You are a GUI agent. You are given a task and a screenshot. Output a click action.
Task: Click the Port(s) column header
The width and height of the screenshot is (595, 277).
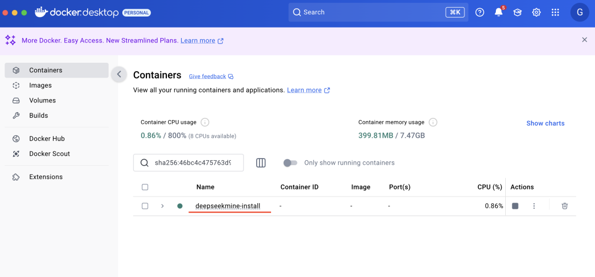(x=399, y=187)
